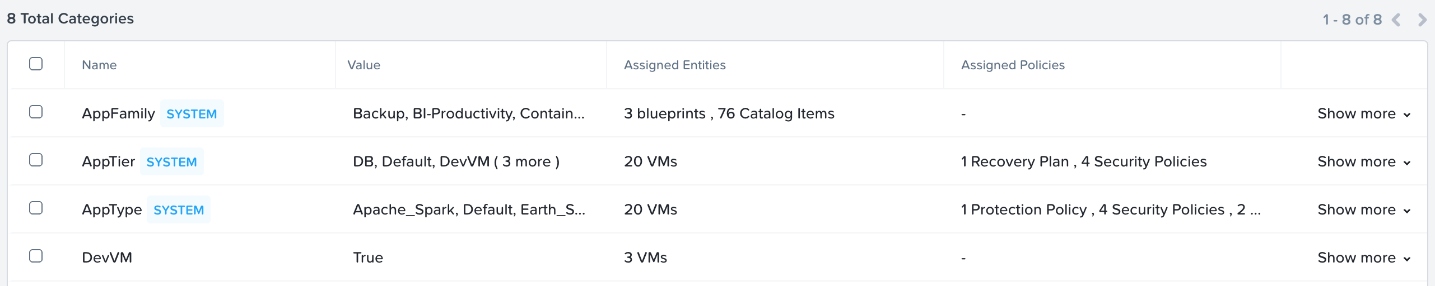Sort by the Name column header

[x=99, y=65]
